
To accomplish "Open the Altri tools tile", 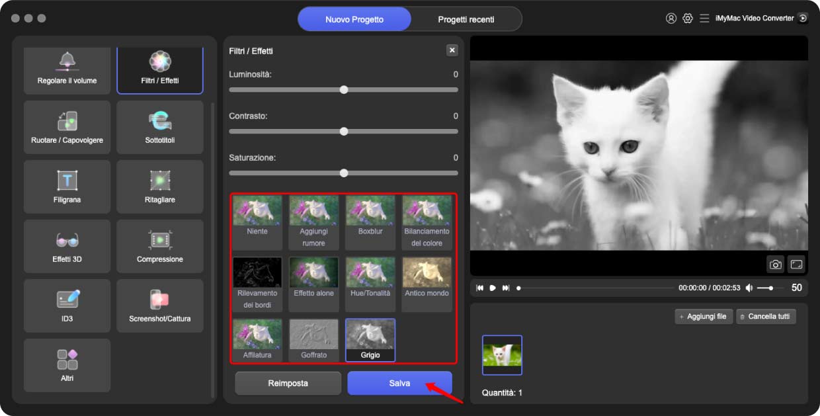I will click(67, 365).
